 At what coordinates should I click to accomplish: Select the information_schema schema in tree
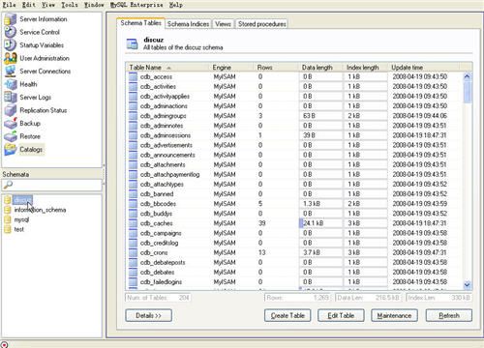[40, 210]
